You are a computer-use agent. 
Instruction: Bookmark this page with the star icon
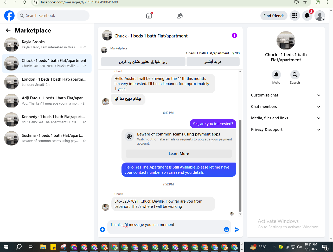tap(305, 2)
